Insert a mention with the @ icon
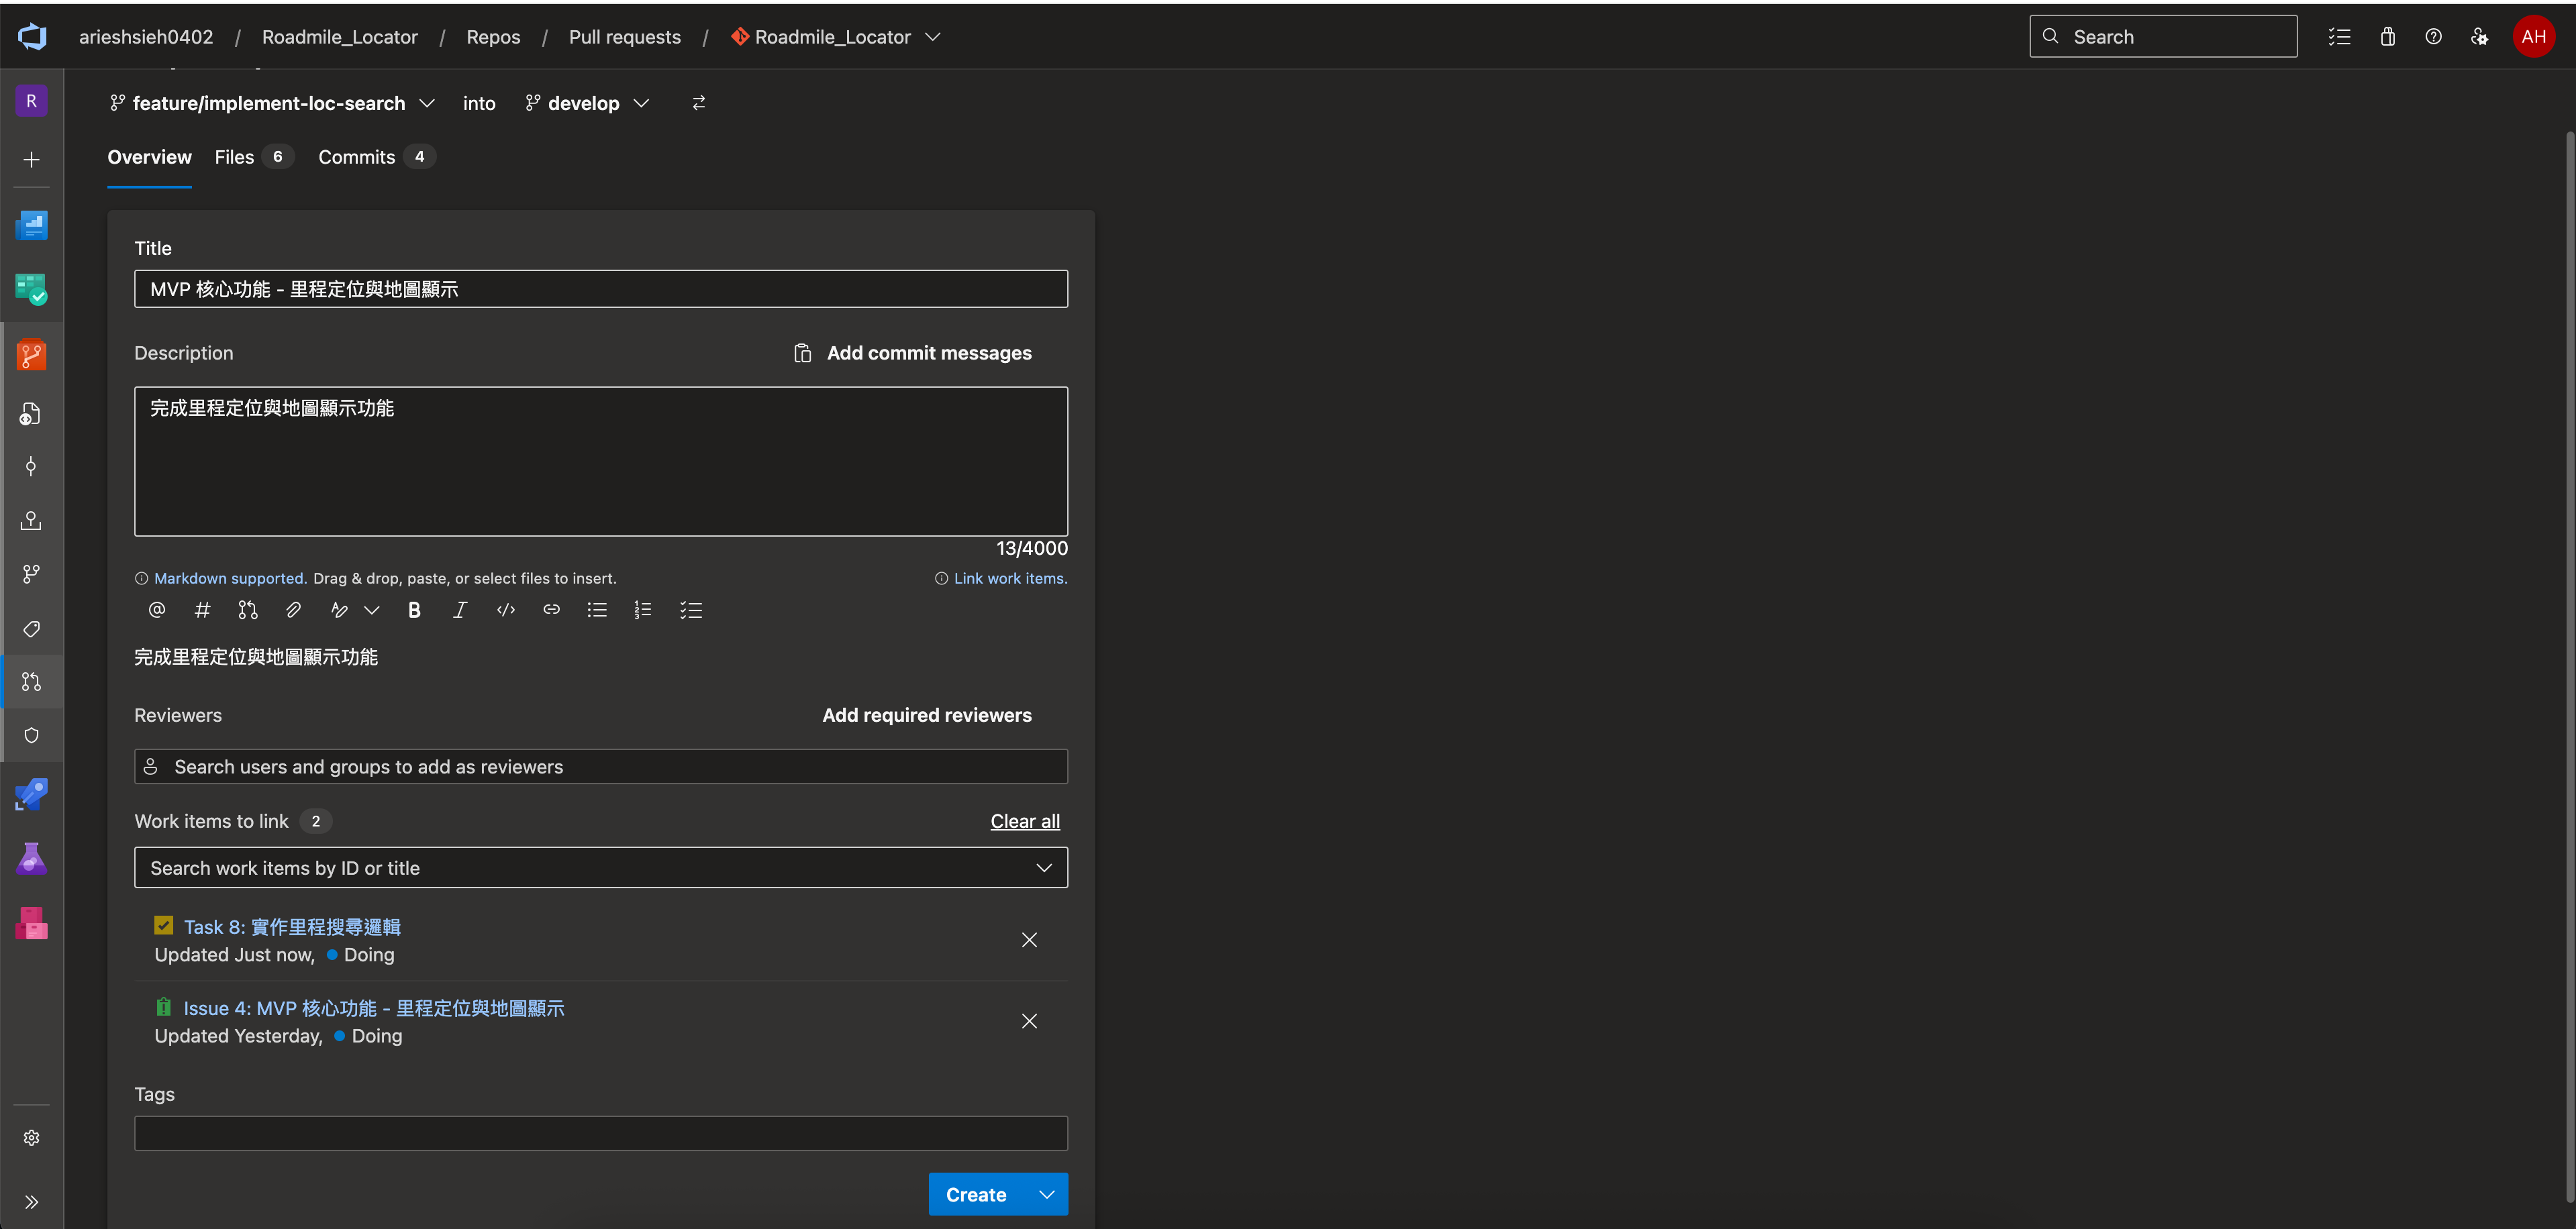The height and width of the screenshot is (1229, 2576). [157, 610]
